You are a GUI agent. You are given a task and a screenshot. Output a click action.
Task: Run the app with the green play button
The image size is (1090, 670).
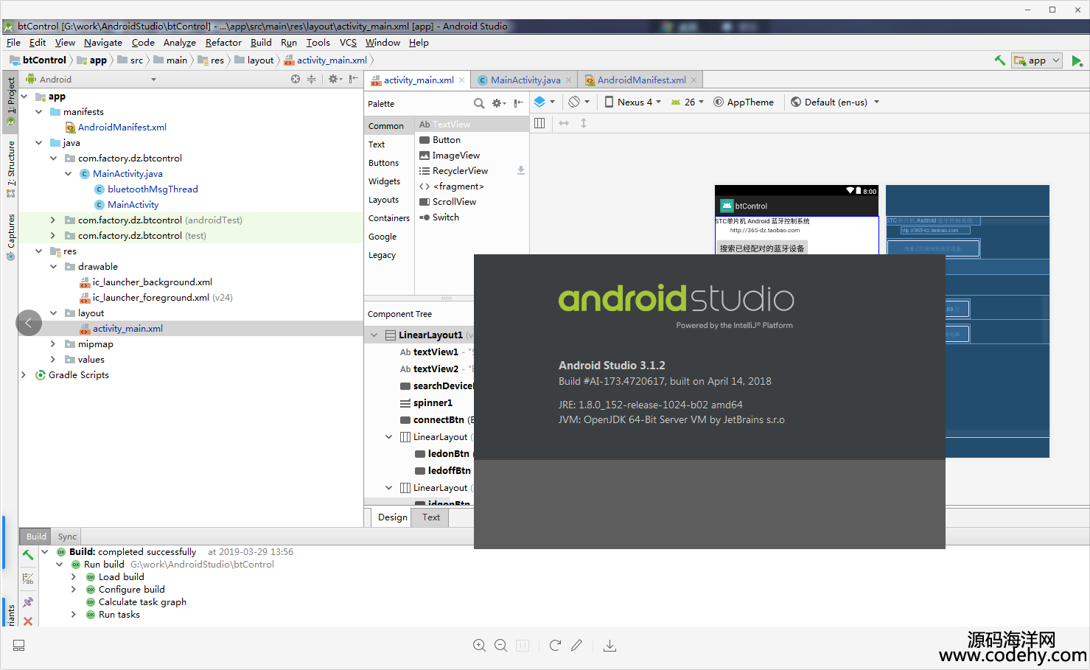tap(1077, 60)
